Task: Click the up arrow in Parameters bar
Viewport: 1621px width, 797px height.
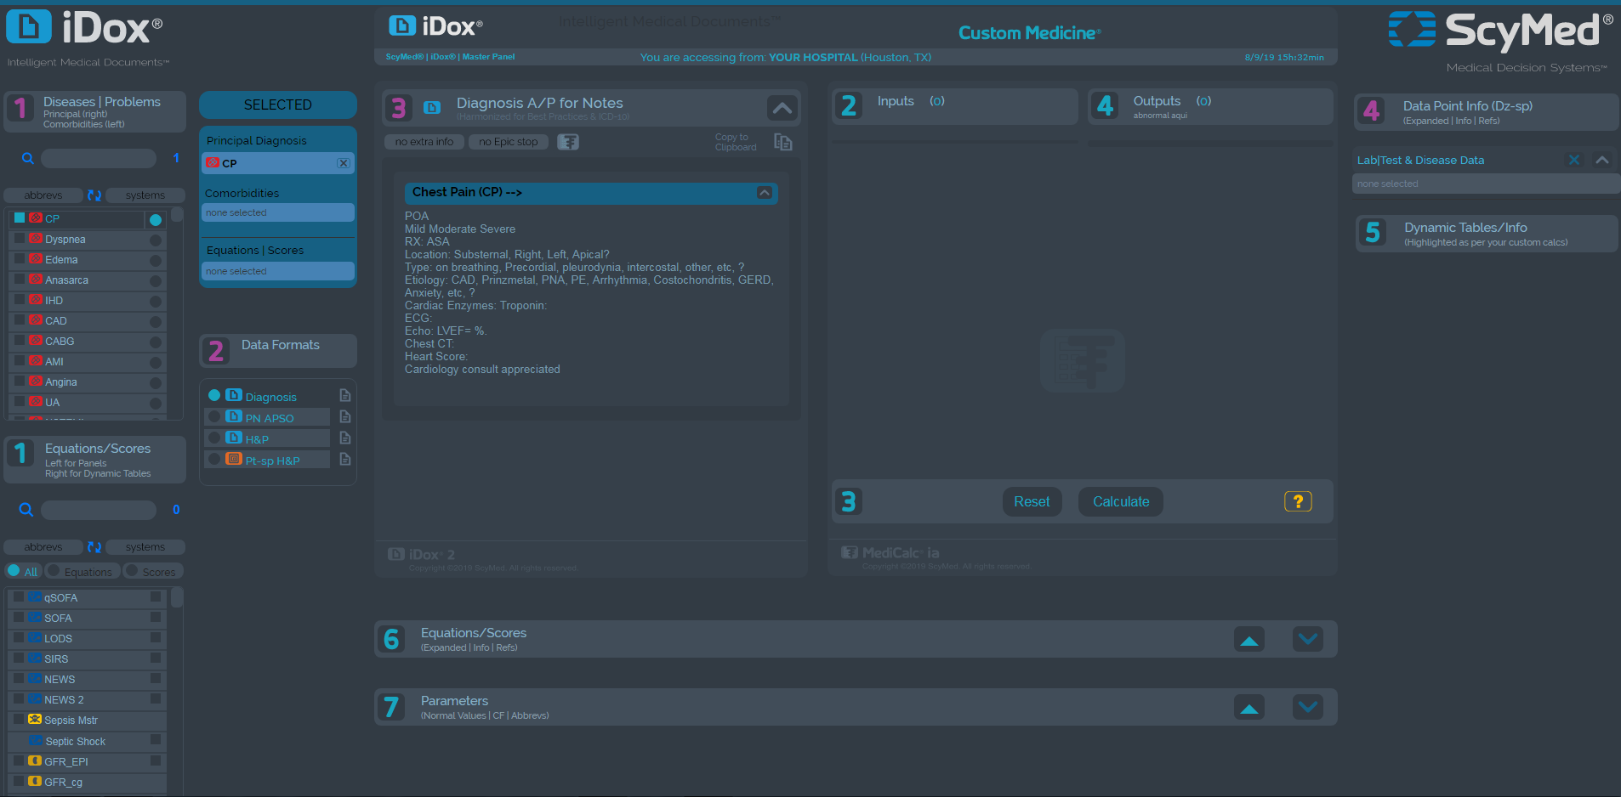Action: [x=1249, y=707]
